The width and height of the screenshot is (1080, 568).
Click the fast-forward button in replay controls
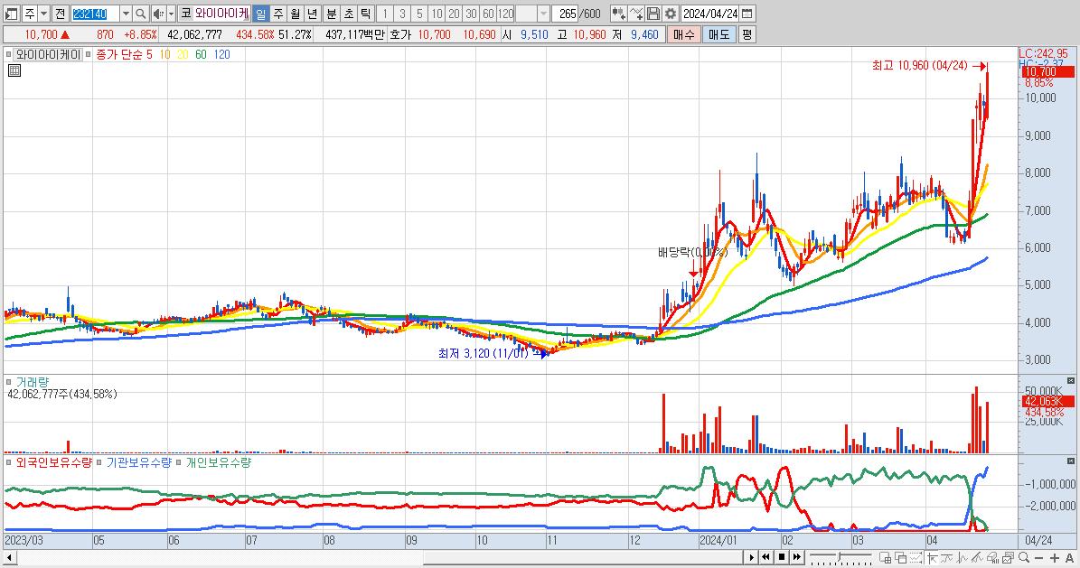coord(797,557)
